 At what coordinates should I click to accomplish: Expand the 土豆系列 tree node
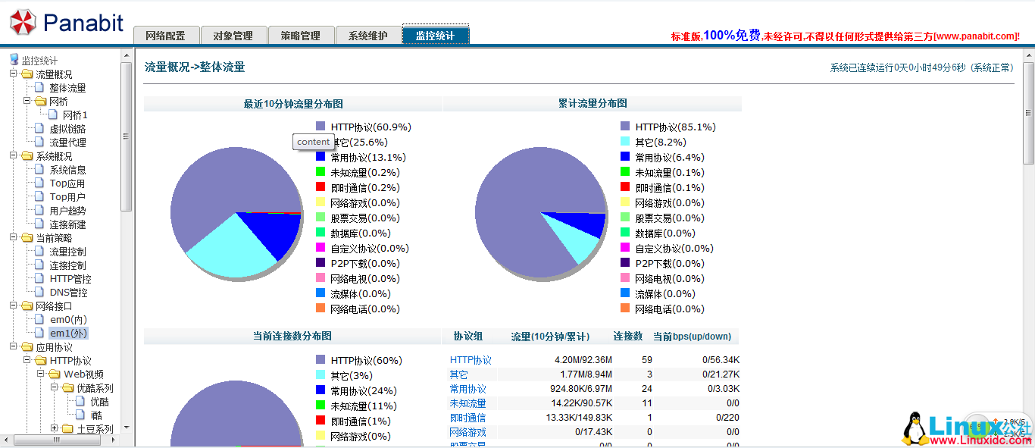55,429
